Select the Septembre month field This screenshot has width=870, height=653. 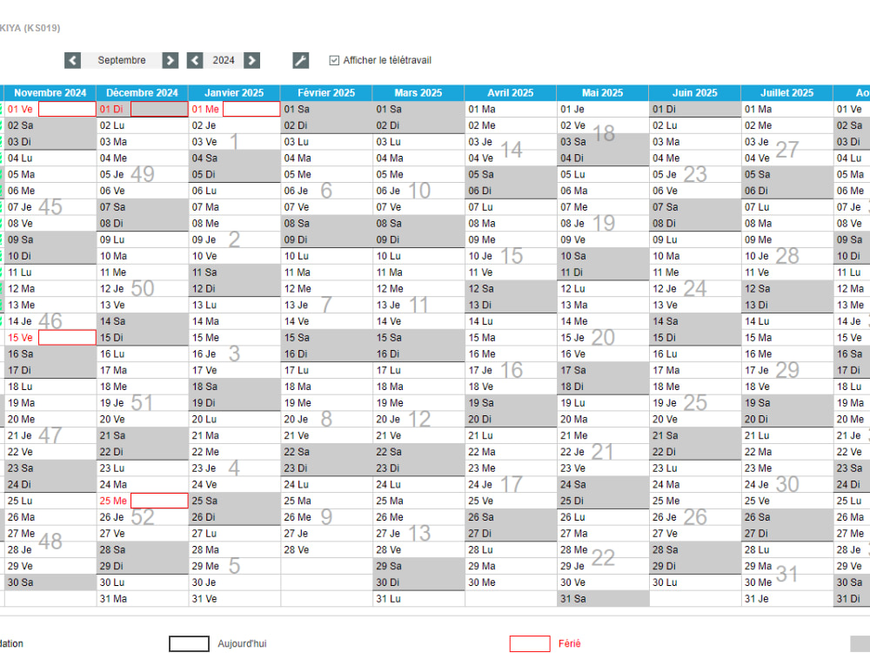(x=122, y=61)
